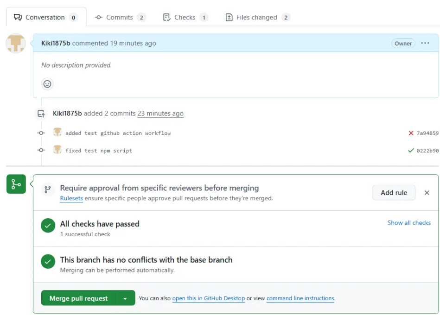Click the green check beside 'All checks have passed'

48,226
